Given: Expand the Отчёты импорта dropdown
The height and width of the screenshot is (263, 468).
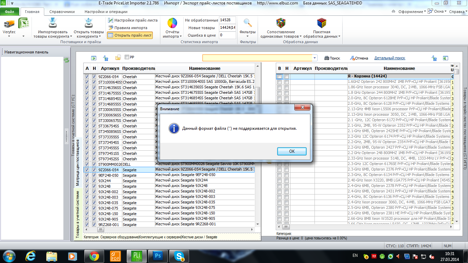Looking at the screenshot, I should tap(181, 37).
